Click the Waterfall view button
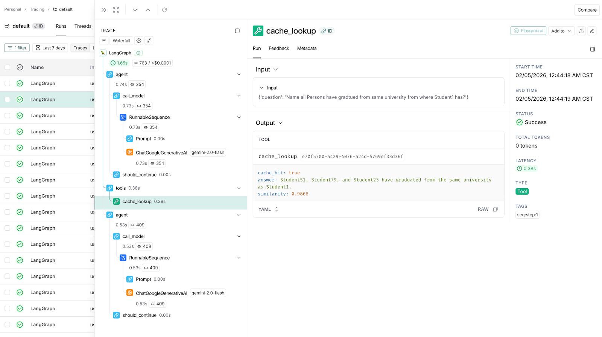This screenshot has width=602, height=337. (121, 41)
